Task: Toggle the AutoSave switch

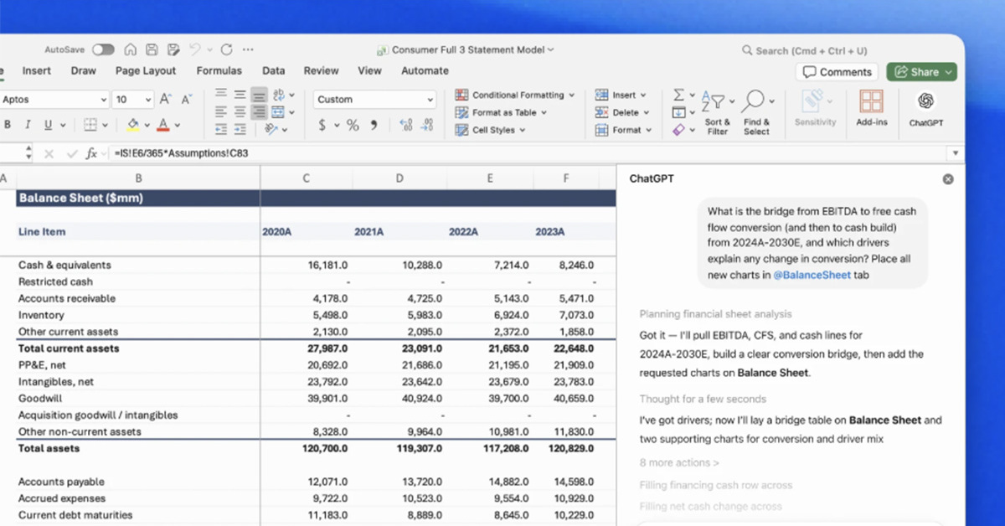Action: (x=103, y=50)
